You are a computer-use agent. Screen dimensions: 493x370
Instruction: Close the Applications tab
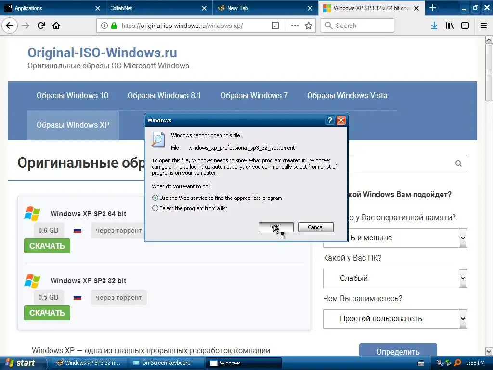tap(98, 8)
